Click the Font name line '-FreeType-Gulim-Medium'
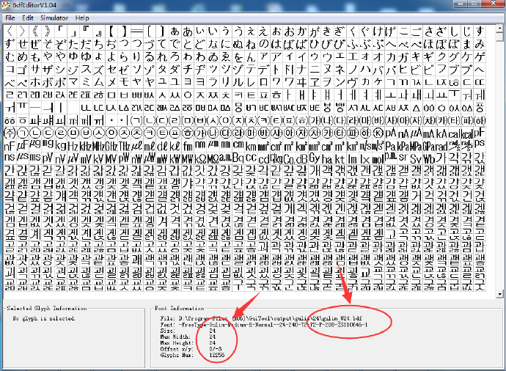506x371 pixels. (273, 325)
